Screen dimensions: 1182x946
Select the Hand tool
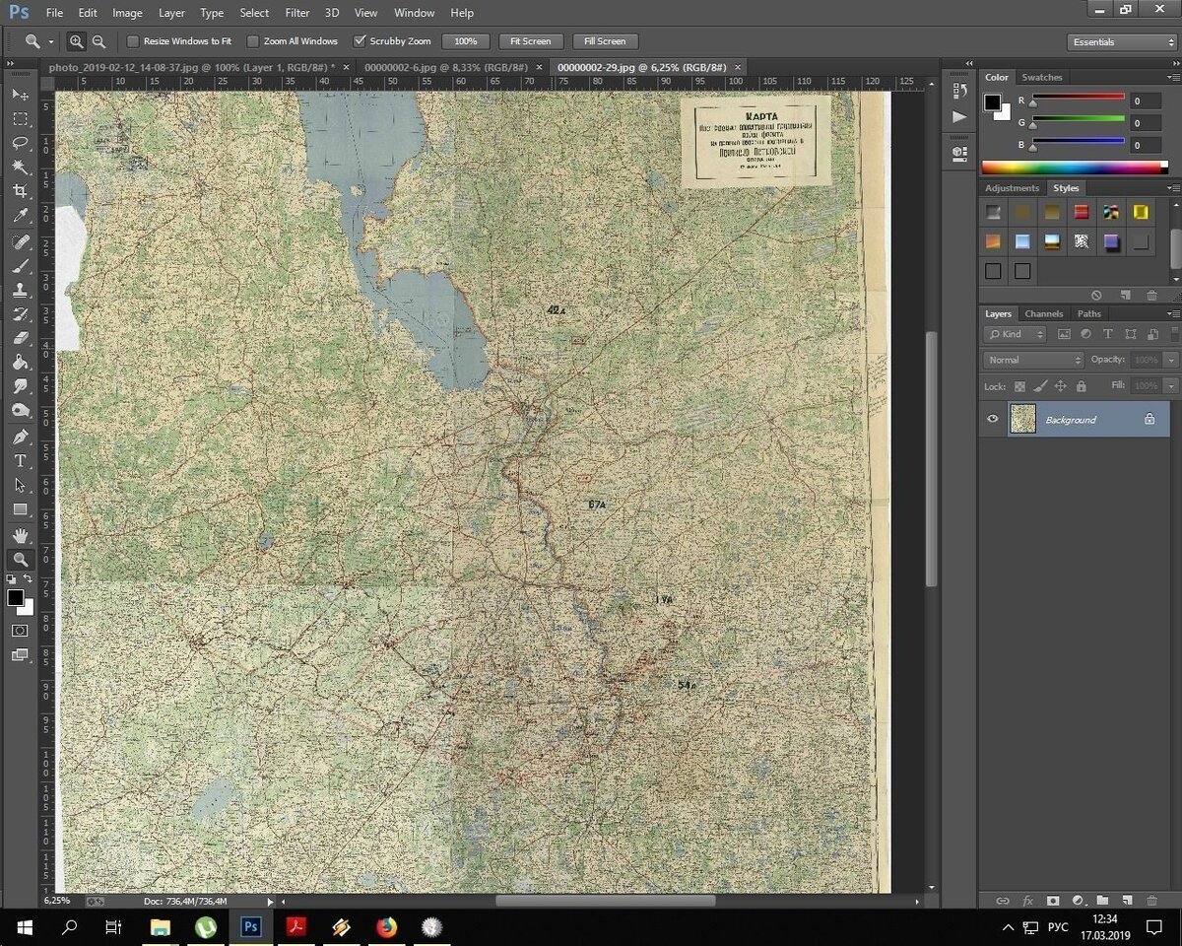click(x=20, y=536)
